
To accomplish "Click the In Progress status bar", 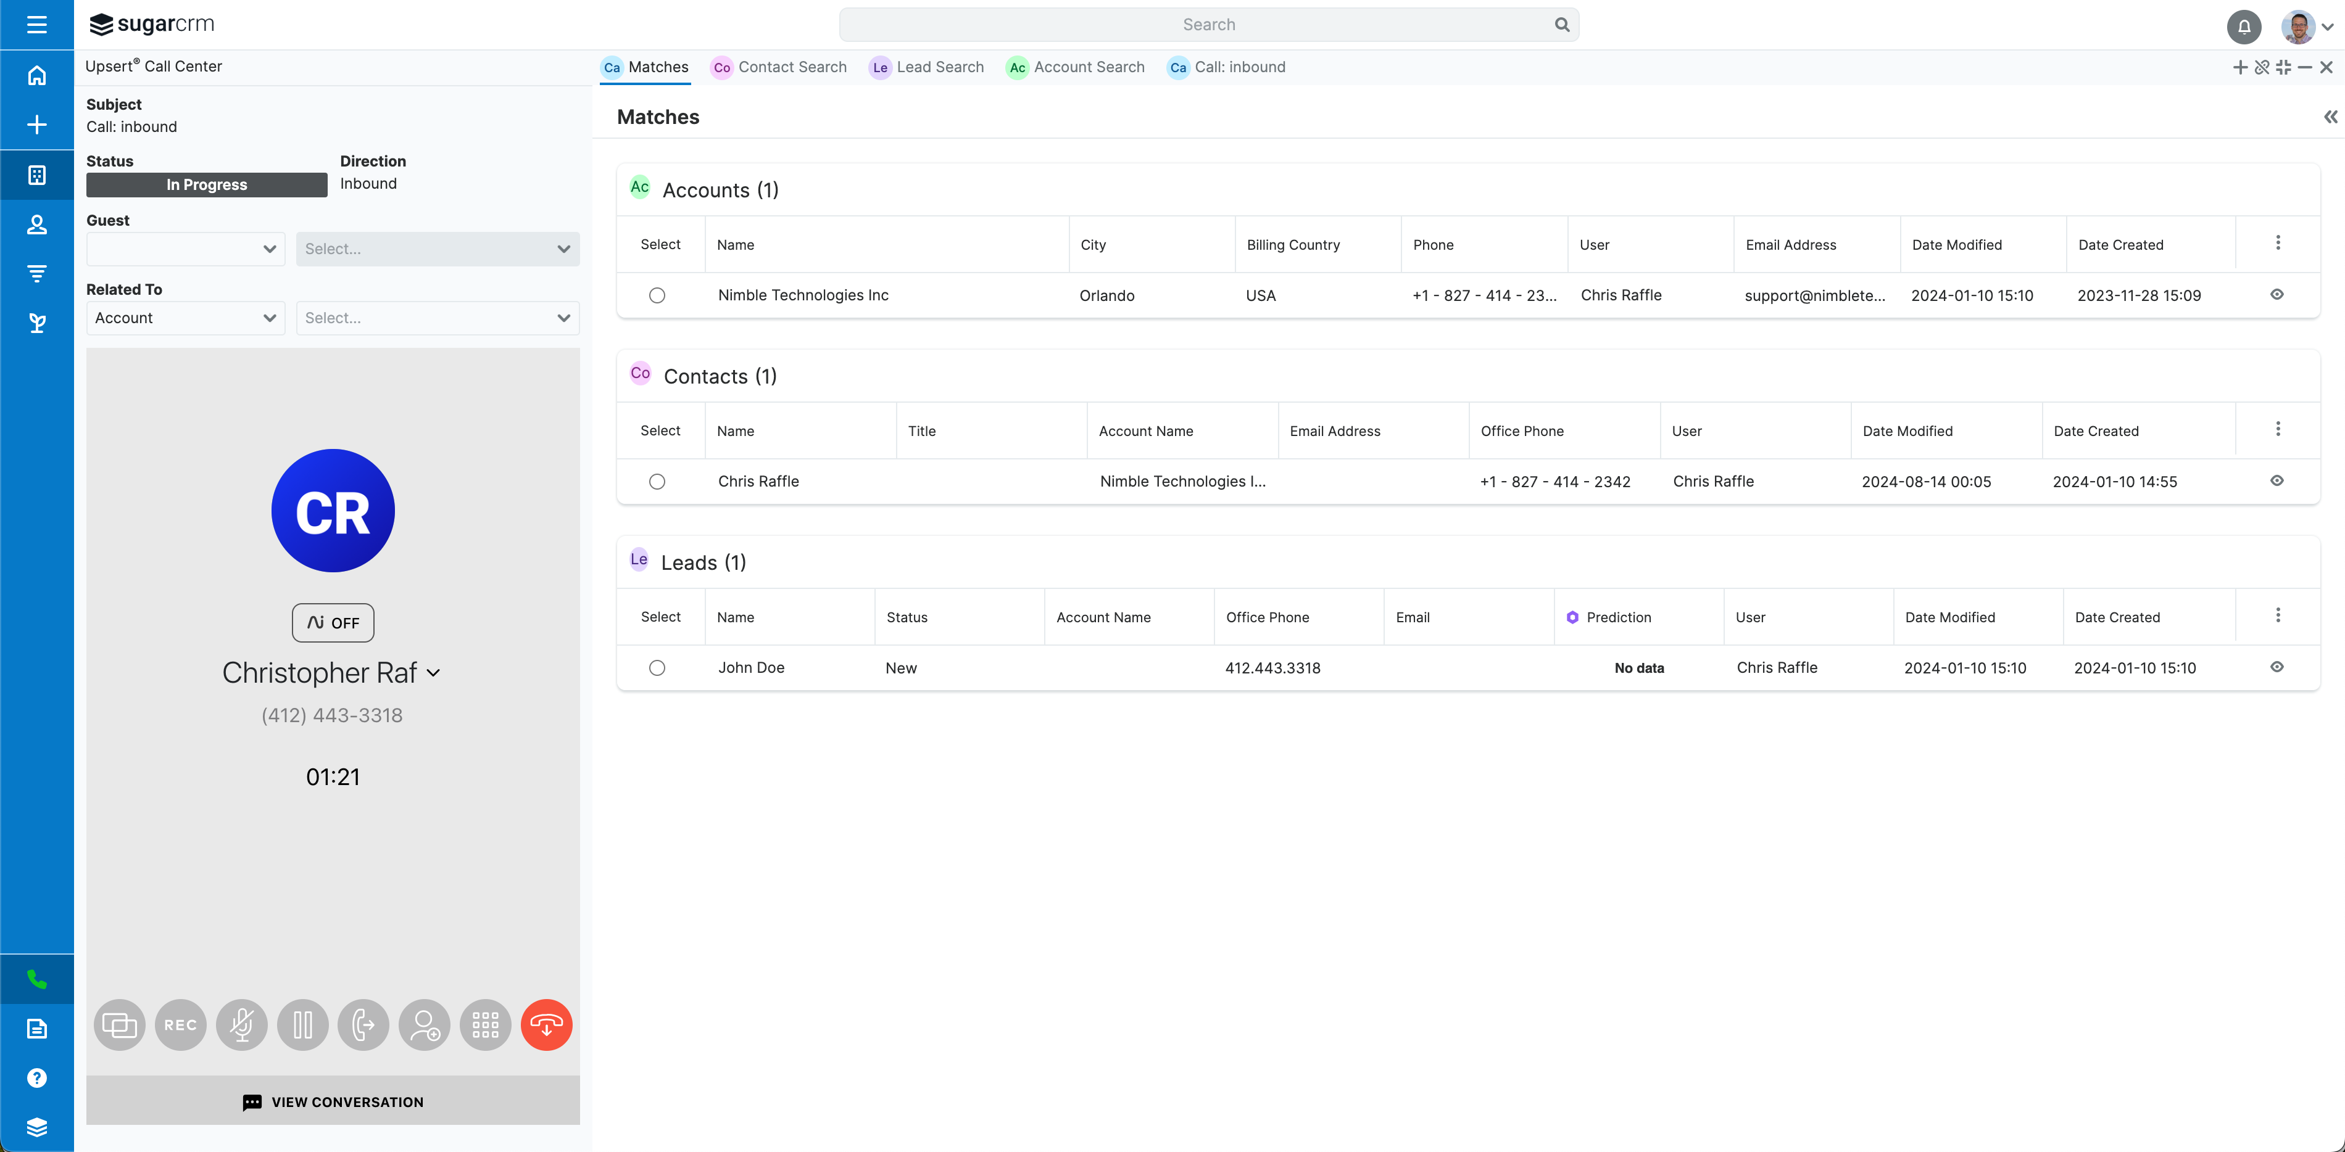I will [205, 184].
